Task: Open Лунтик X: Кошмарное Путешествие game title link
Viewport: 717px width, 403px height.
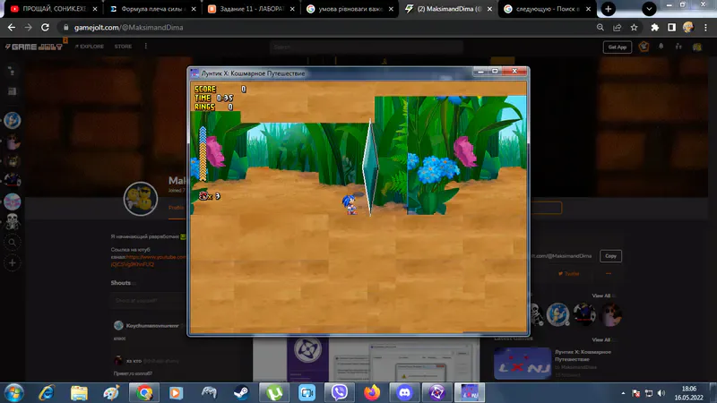Action: 583,356
